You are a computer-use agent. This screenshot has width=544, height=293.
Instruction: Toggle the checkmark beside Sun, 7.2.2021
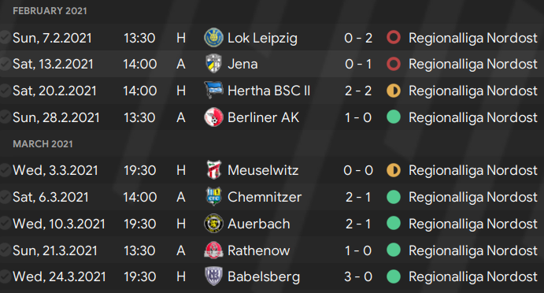pos(5,38)
